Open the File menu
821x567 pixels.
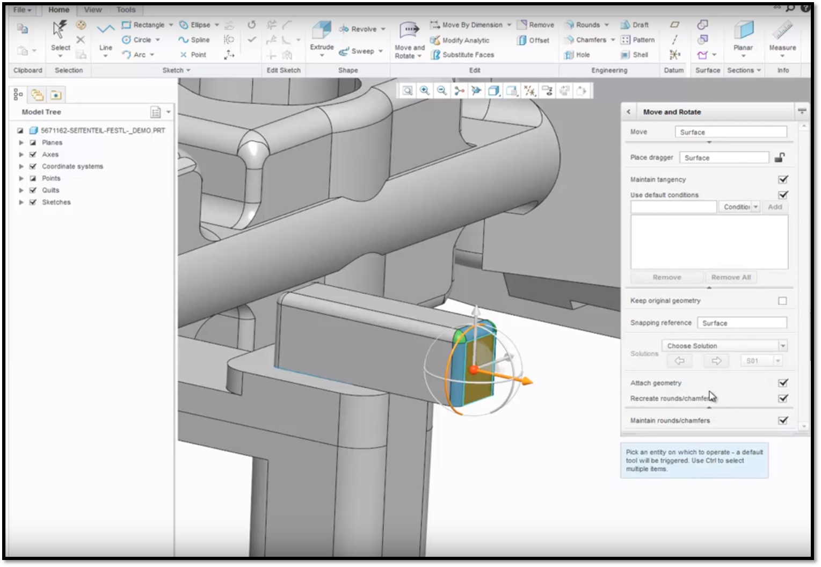tap(22, 10)
